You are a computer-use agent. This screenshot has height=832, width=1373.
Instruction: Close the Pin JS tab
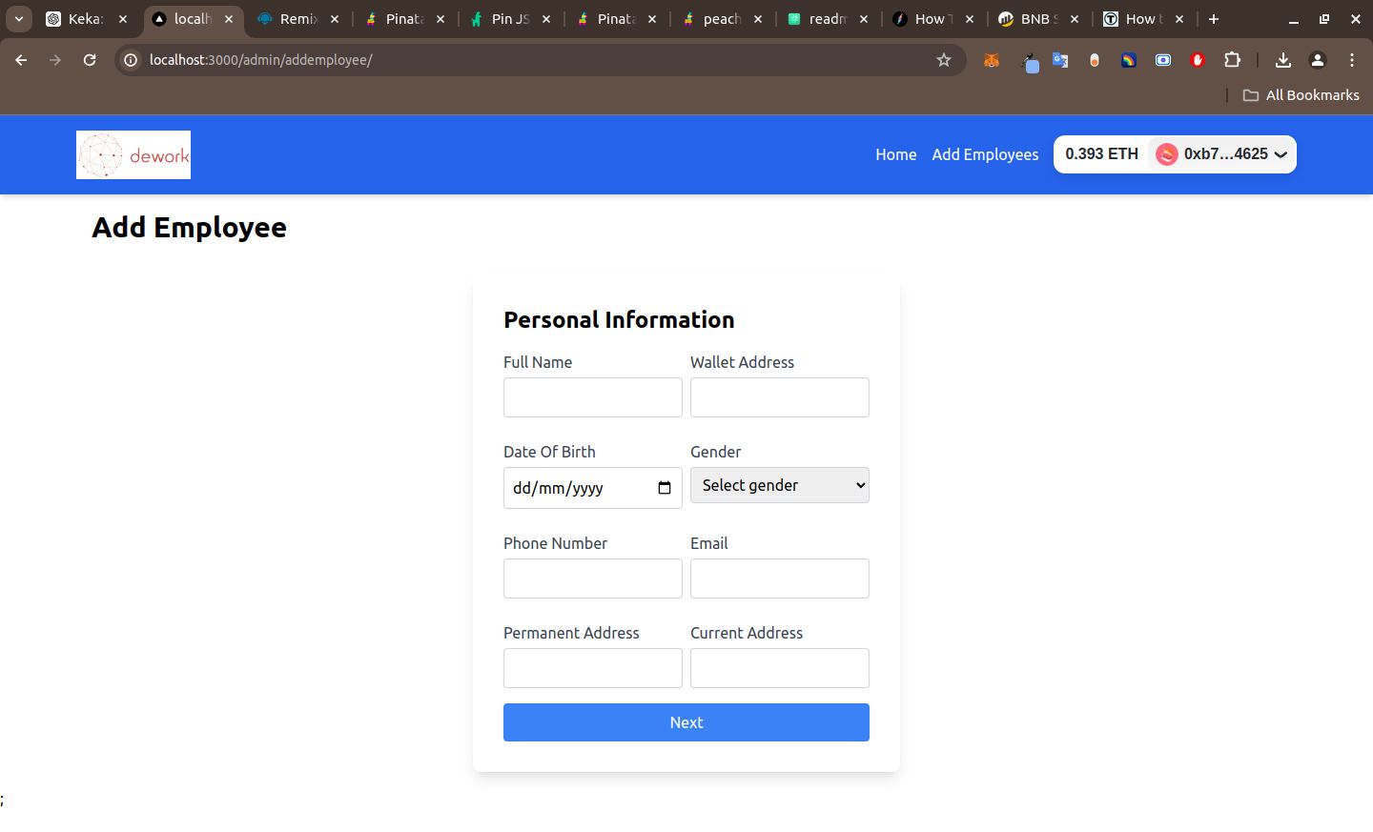click(546, 19)
